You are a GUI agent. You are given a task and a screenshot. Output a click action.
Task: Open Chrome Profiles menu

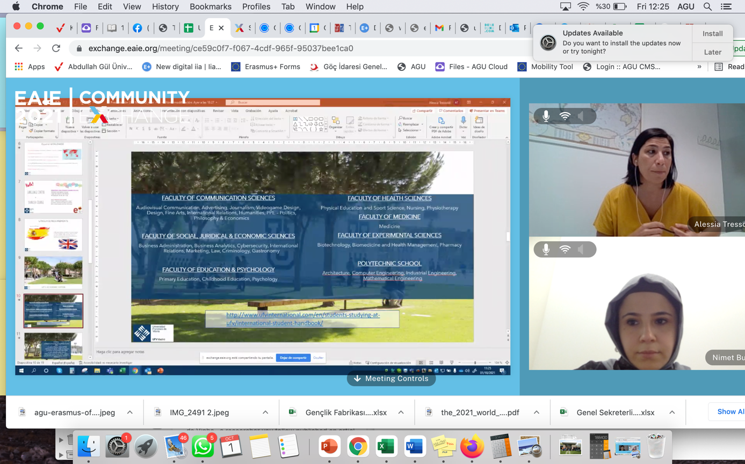coord(256,6)
